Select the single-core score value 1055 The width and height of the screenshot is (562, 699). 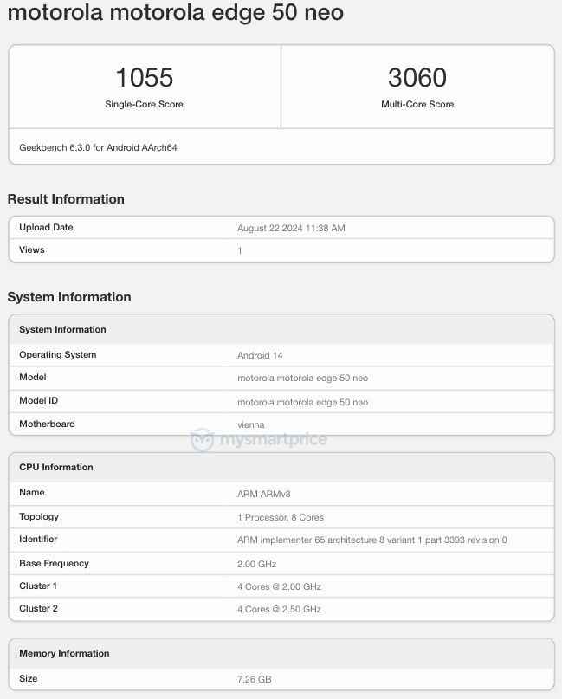[x=145, y=78]
